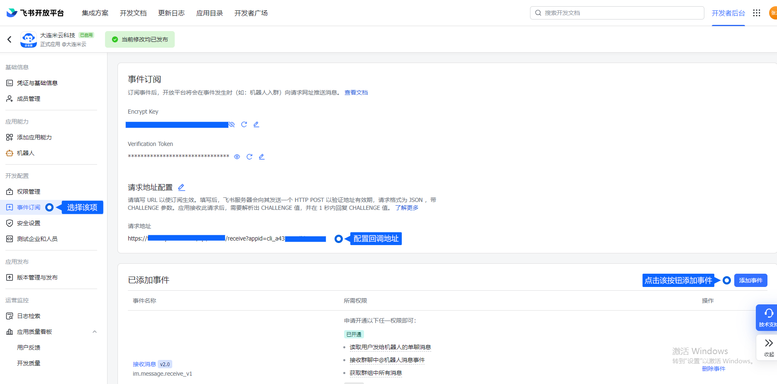Refresh the Encrypt Key
Image resolution: width=777 pixels, height=384 pixels.
244,124
